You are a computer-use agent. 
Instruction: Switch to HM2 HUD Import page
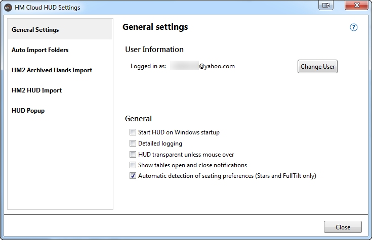click(36, 90)
